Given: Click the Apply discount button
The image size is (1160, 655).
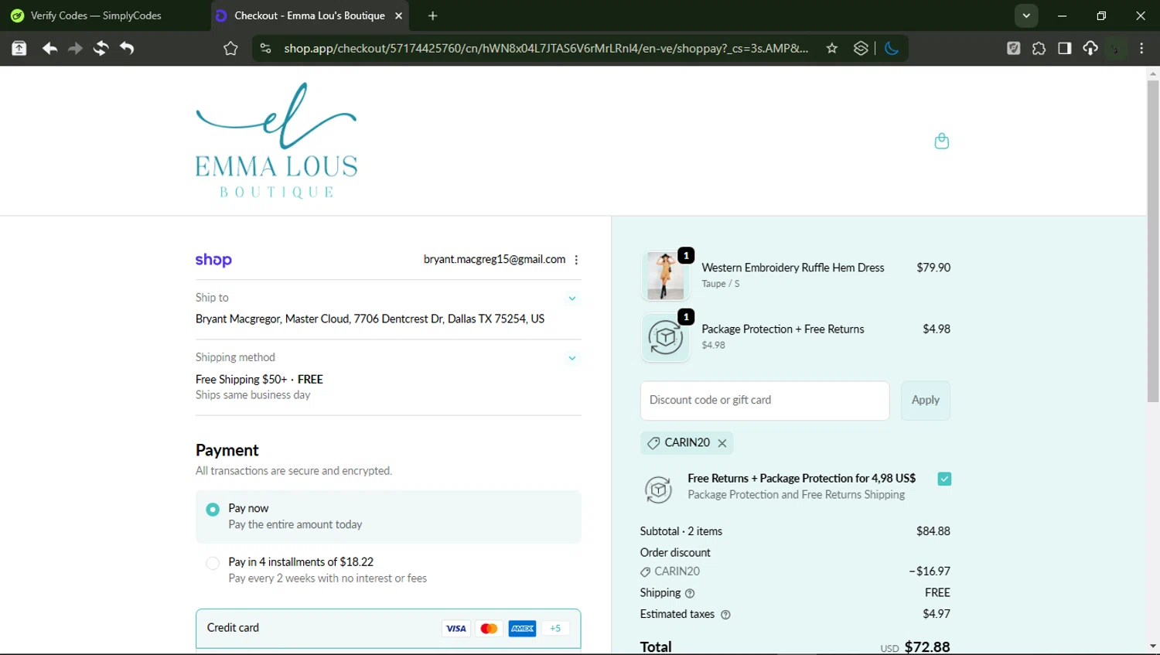Looking at the screenshot, I should click(x=925, y=401).
